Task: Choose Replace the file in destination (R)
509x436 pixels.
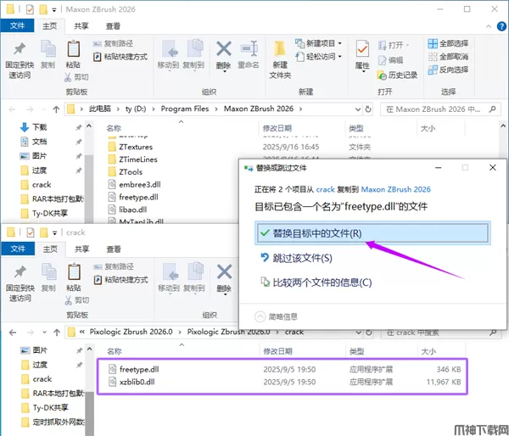Action: pyautogui.click(x=372, y=233)
